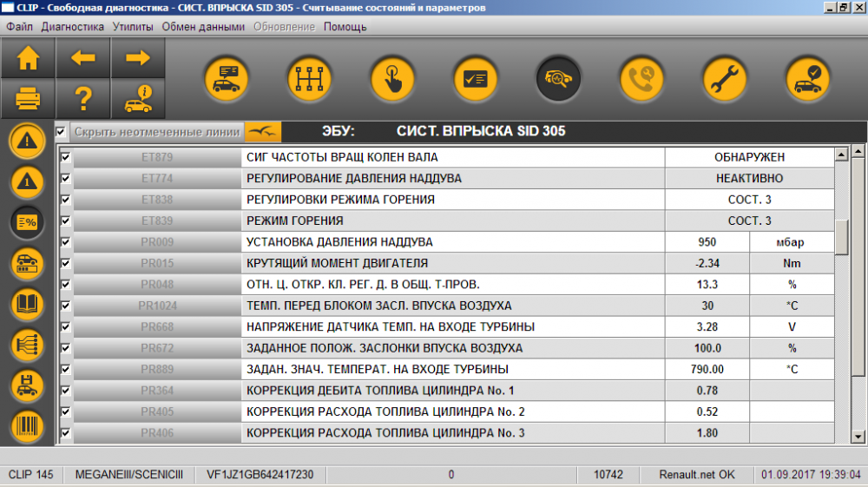Click the inner table scrollbar thumb
Screen dimensions: 868x487
click(841, 237)
